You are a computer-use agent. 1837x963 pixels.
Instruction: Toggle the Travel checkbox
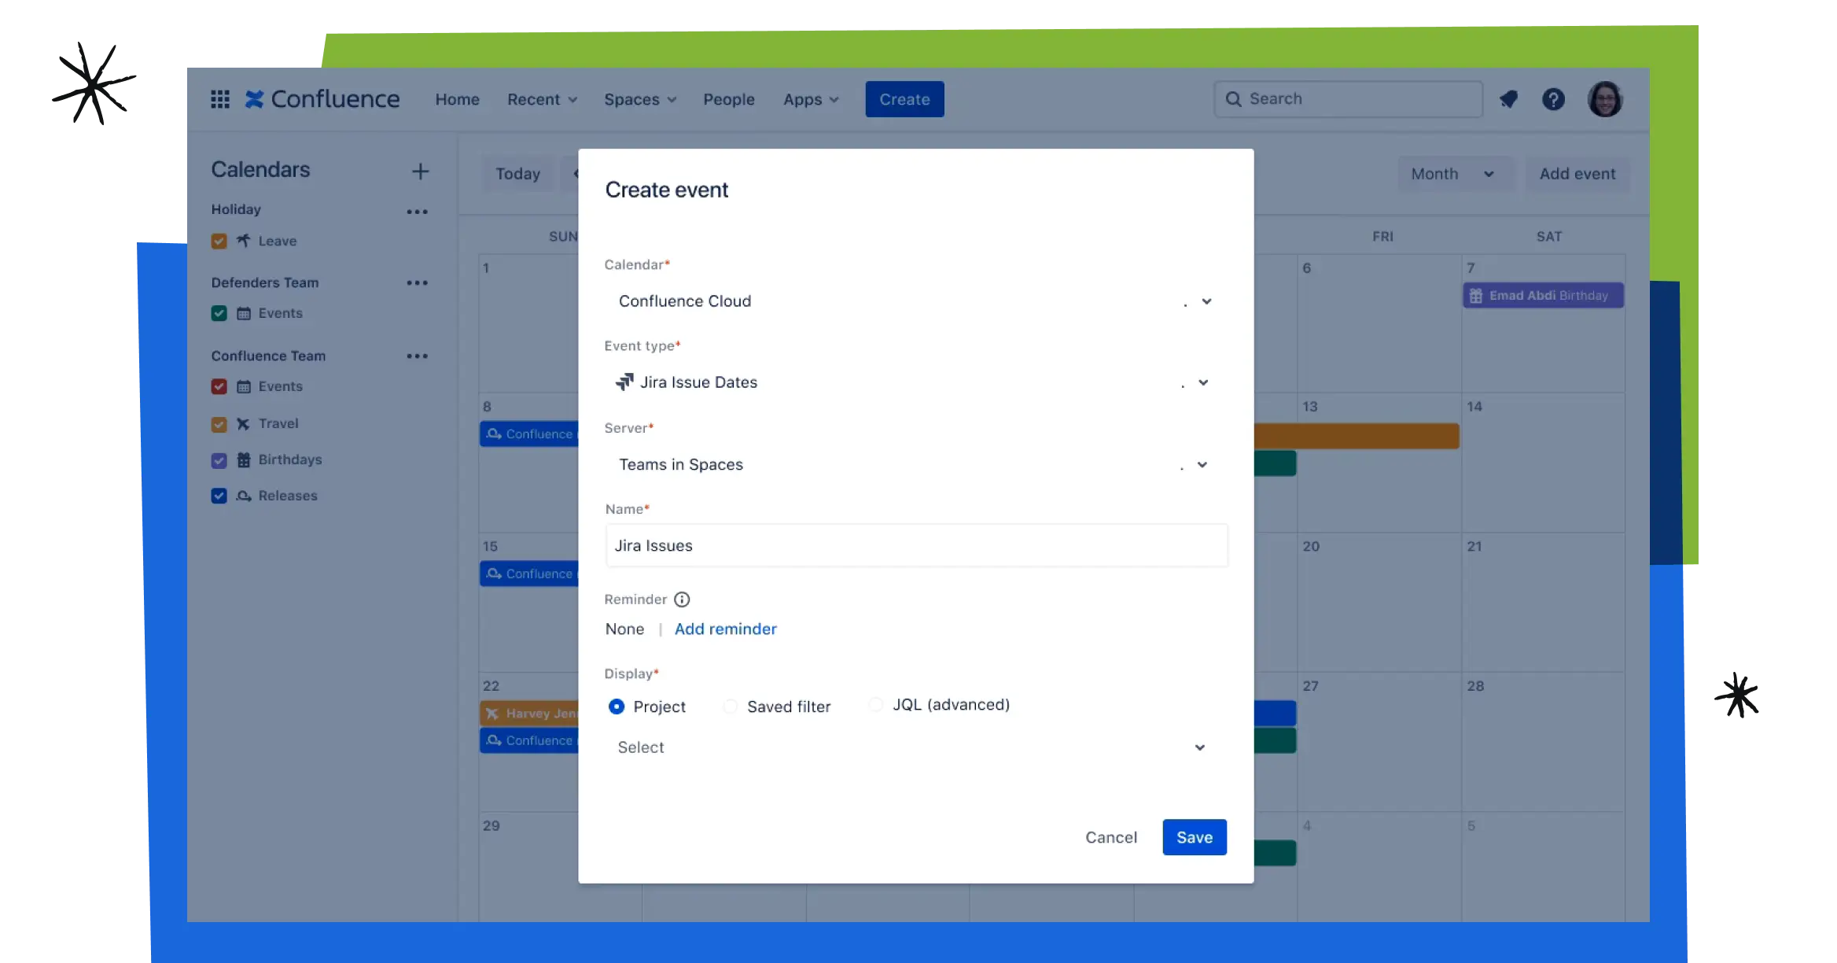coord(219,424)
